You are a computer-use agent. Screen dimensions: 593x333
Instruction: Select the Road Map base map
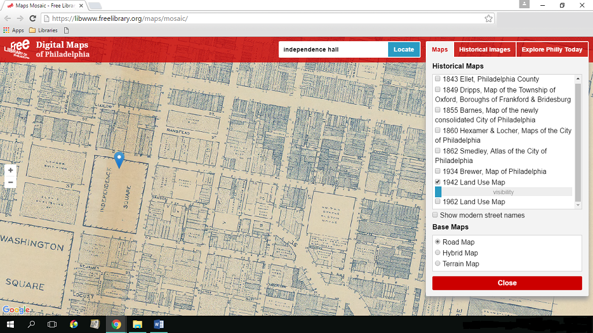pos(437,242)
